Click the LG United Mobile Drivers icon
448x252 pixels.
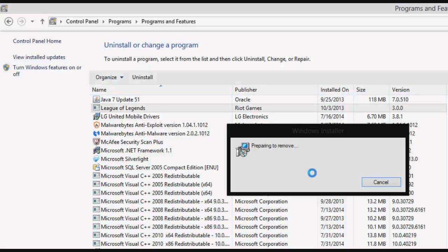click(x=96, y=117)
